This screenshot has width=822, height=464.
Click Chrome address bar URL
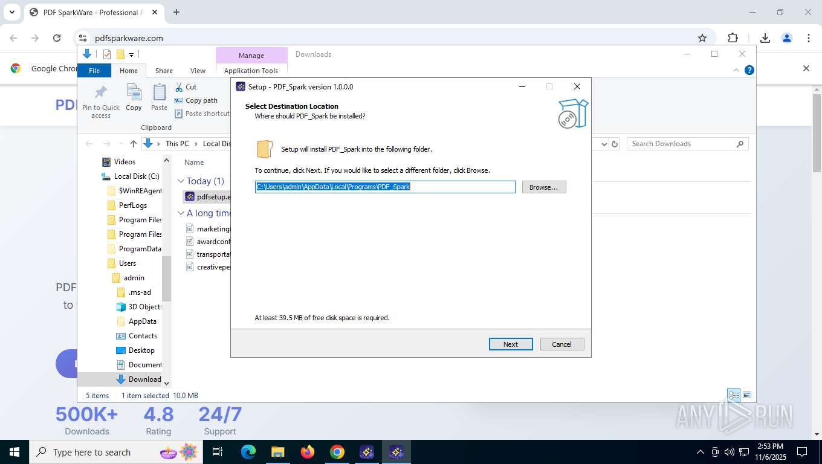pos(129,38)
